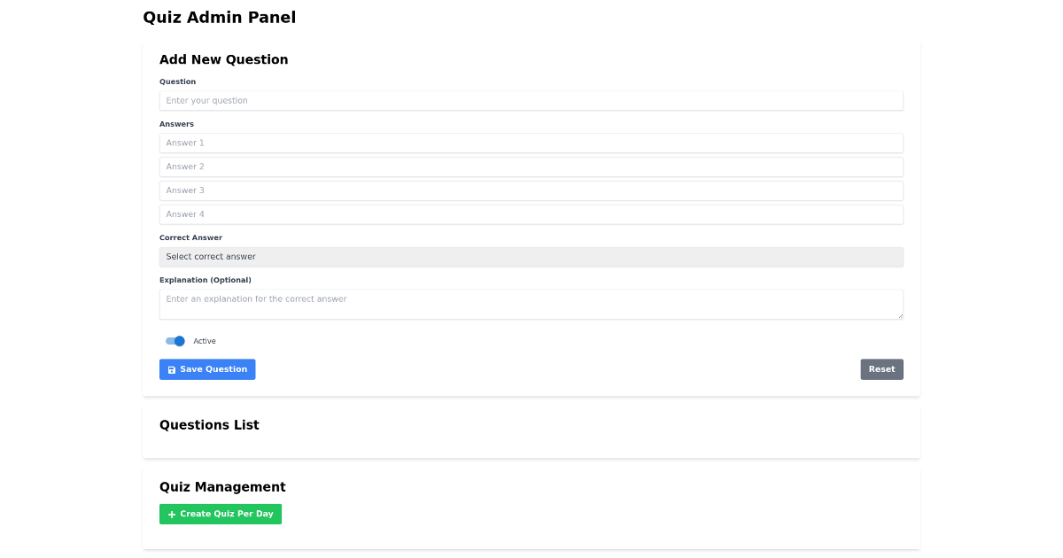The height and width of the screenshot is (558, 1063).
Task: Click the floppy disk save icon
Action: pyautogui.click(x=172, y=369)
